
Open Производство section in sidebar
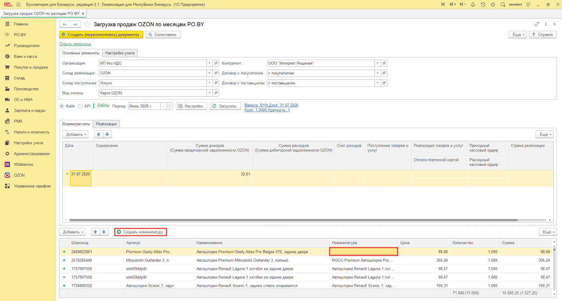coord(26,89)
